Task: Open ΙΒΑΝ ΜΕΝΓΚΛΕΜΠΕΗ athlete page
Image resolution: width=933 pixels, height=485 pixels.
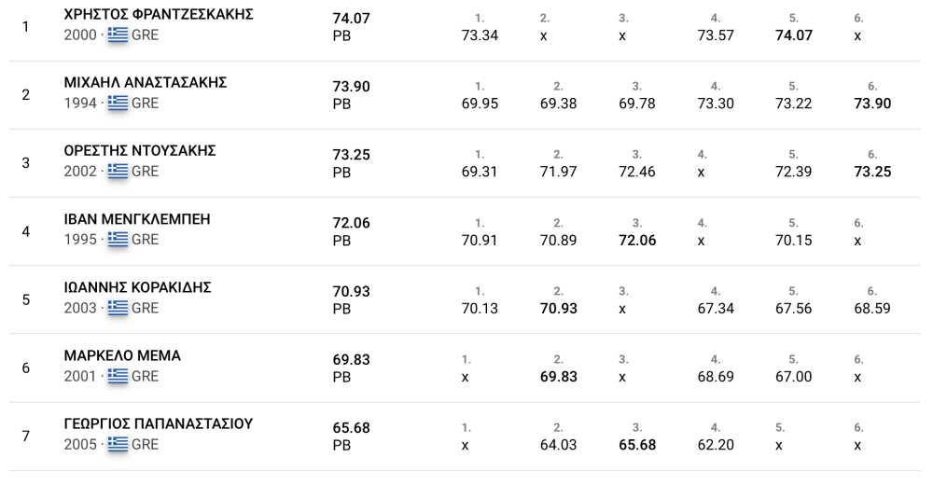Action: tap(137, 219)
